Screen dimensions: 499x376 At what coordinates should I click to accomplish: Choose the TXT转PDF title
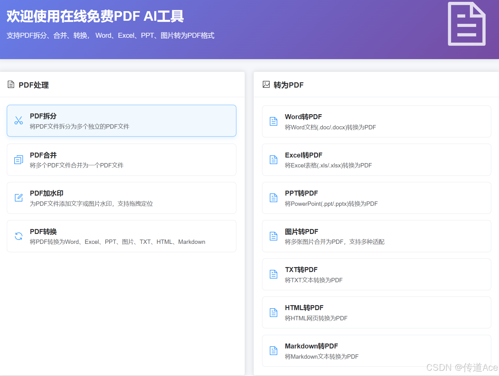[x=301, y=270]
